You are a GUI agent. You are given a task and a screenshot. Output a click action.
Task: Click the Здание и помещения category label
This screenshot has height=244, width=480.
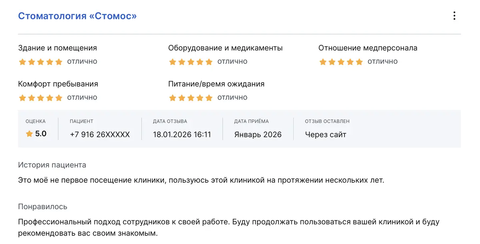tap(58, 48)
